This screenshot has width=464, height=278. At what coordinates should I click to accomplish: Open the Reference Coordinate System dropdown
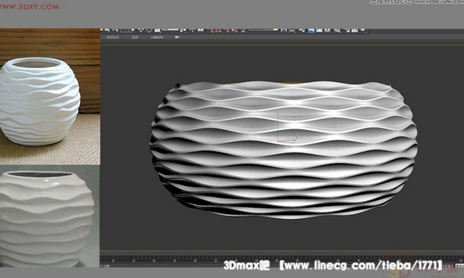pos(170,30)
